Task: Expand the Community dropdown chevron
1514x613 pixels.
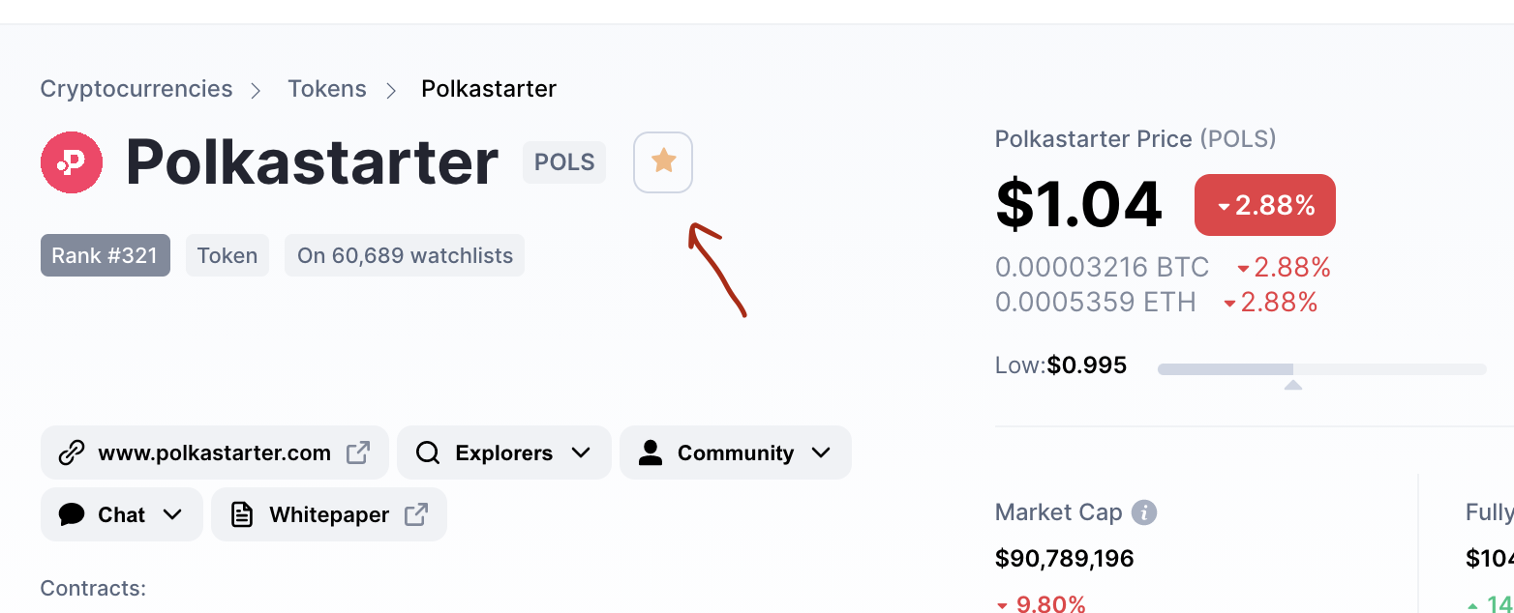Action: [821, 452]
